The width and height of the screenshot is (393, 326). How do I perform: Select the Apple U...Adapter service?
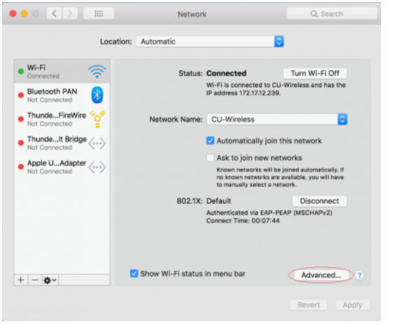click(x=62, y=167)
